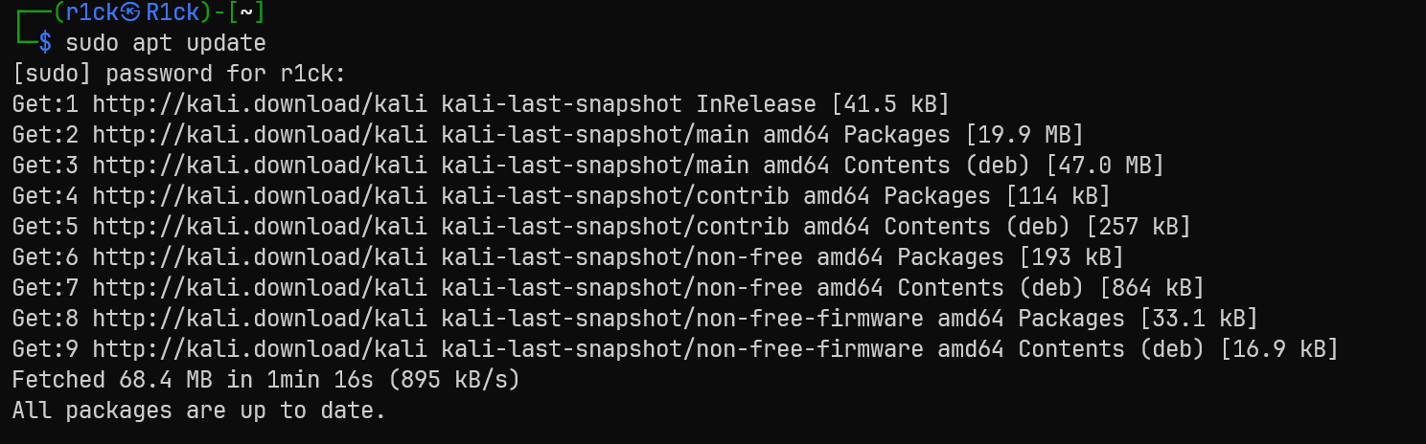Click the [47.0 MB] size value
This screenshot has width=1426, height=444.
click(1104, 166)
